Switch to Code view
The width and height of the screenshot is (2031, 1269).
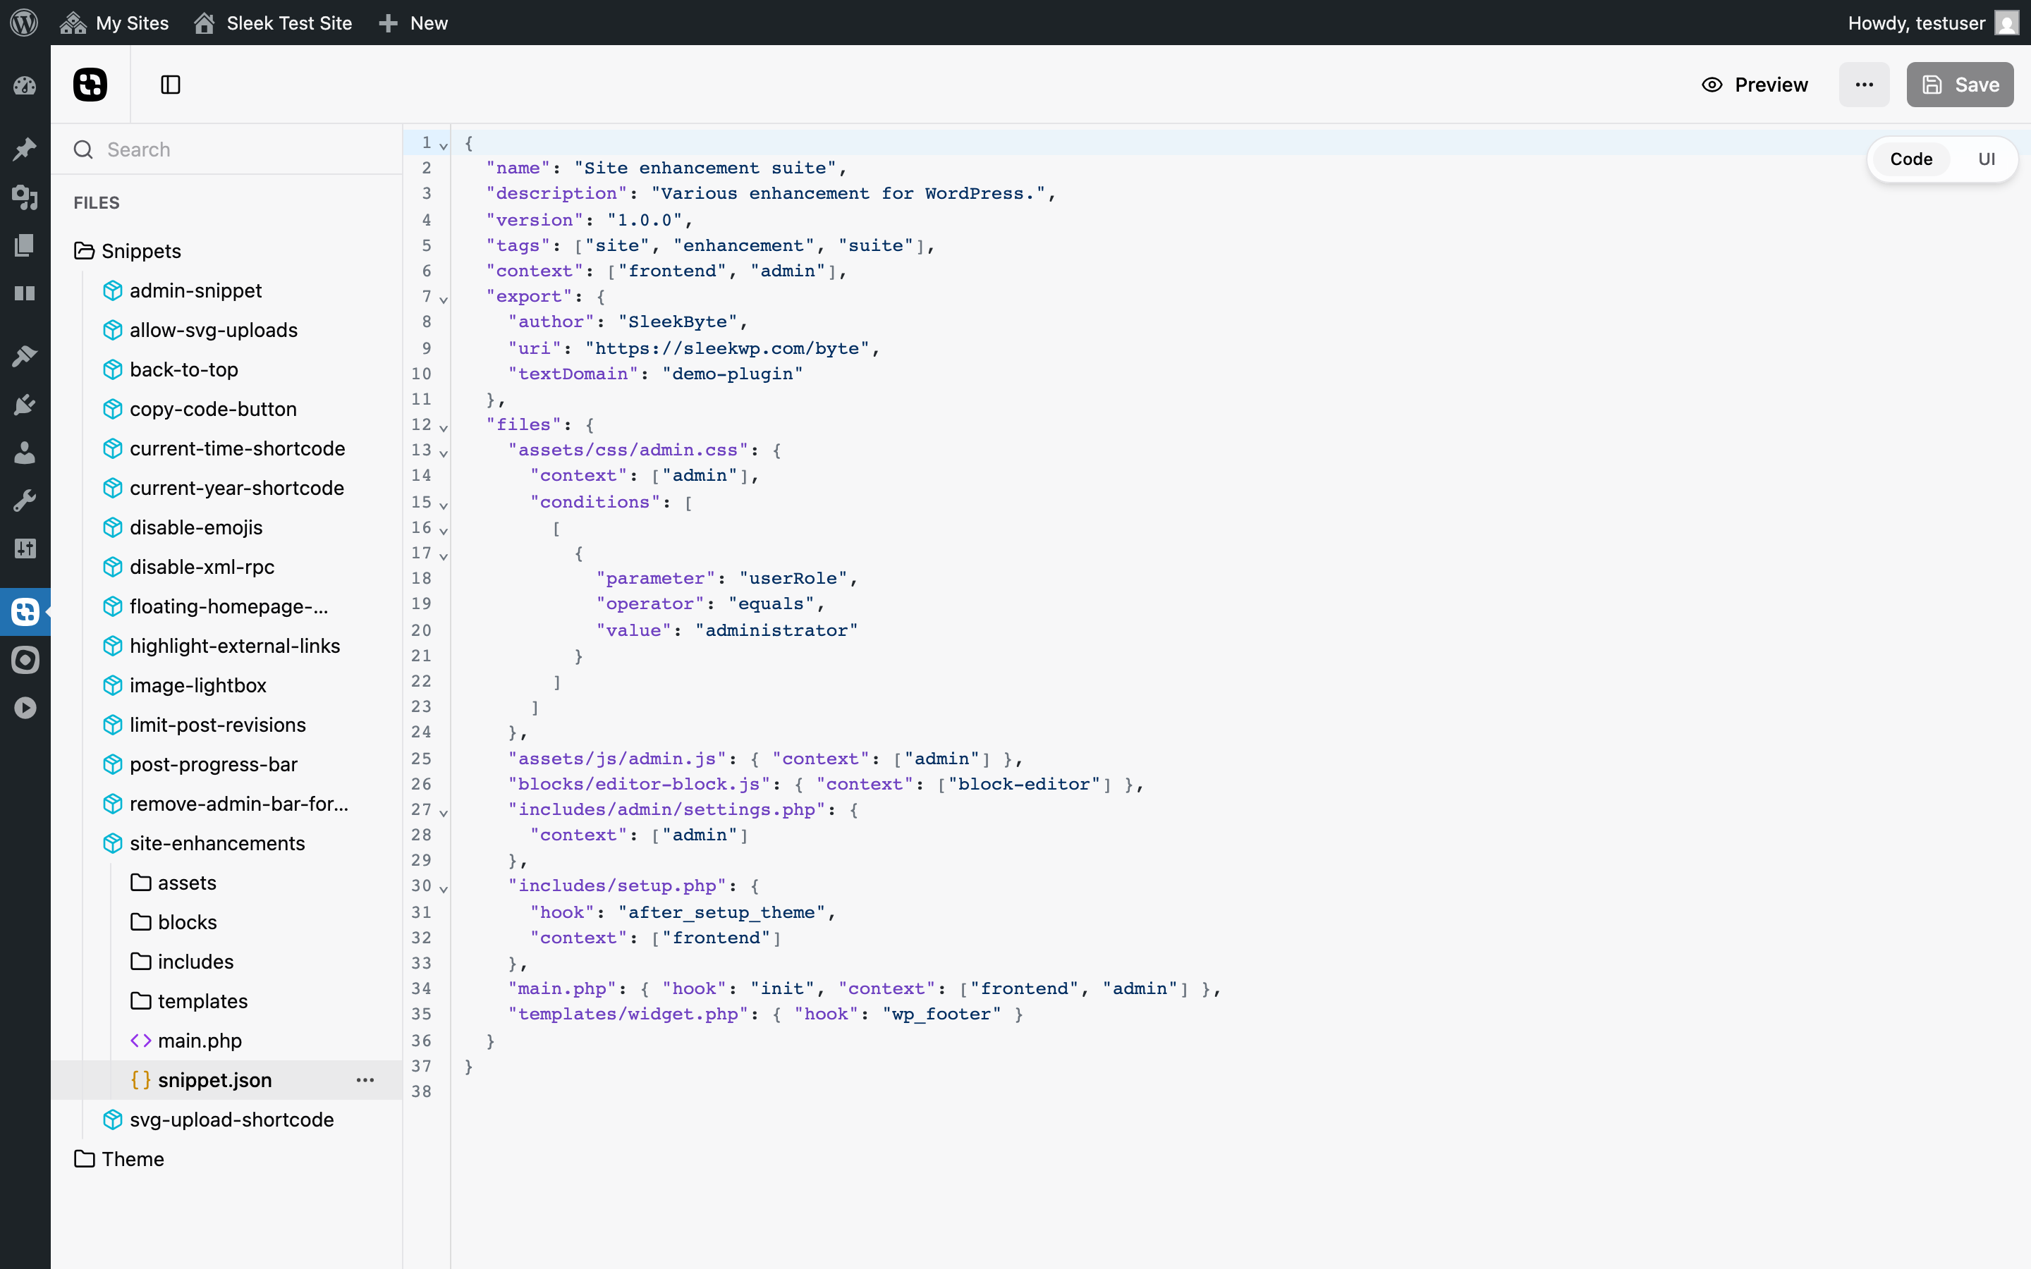(x=1911, y=159)
